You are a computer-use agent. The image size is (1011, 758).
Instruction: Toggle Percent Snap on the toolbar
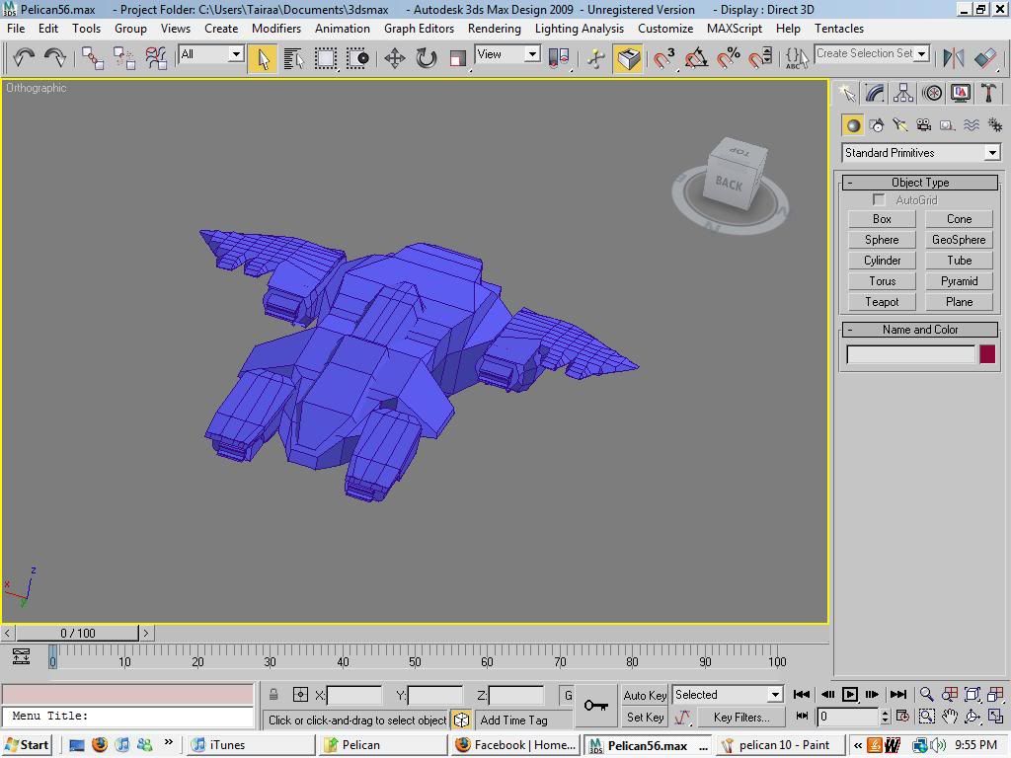(x=729, y=58)
